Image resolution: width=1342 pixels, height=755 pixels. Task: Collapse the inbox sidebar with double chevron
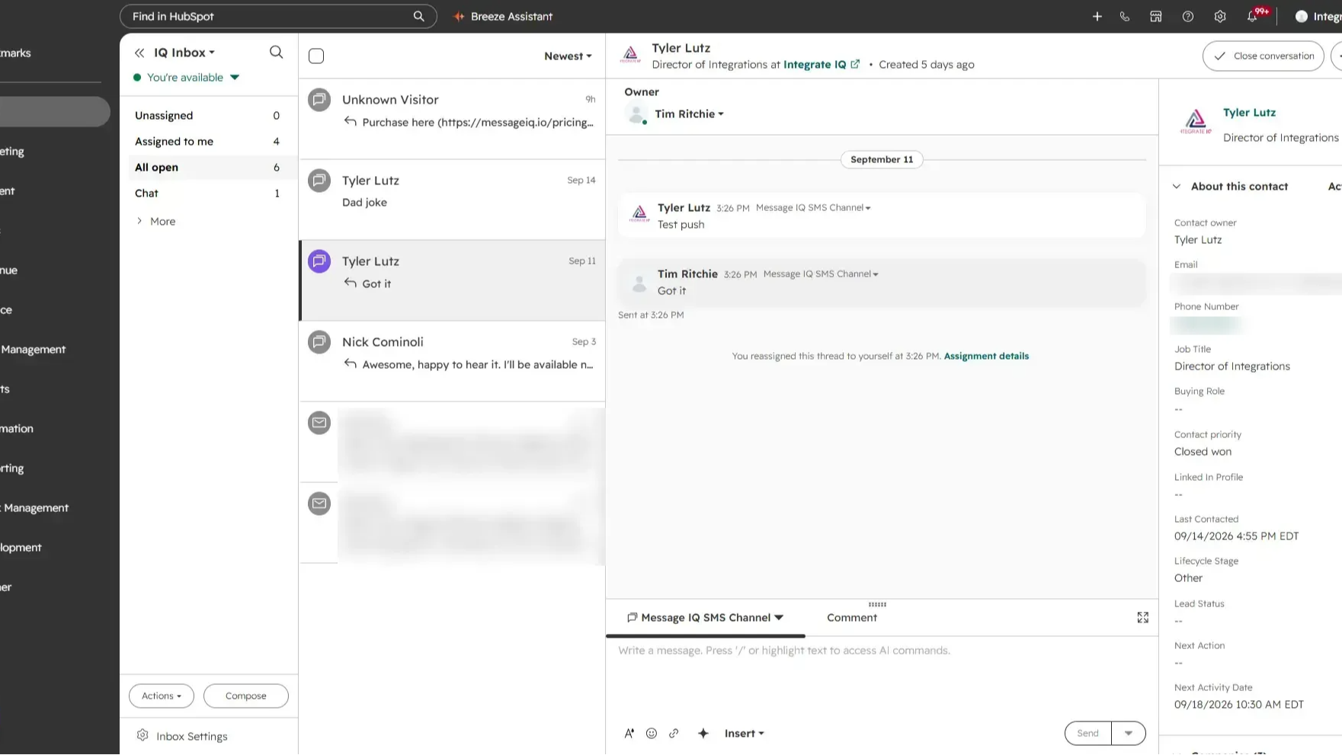tap(139, 53)
